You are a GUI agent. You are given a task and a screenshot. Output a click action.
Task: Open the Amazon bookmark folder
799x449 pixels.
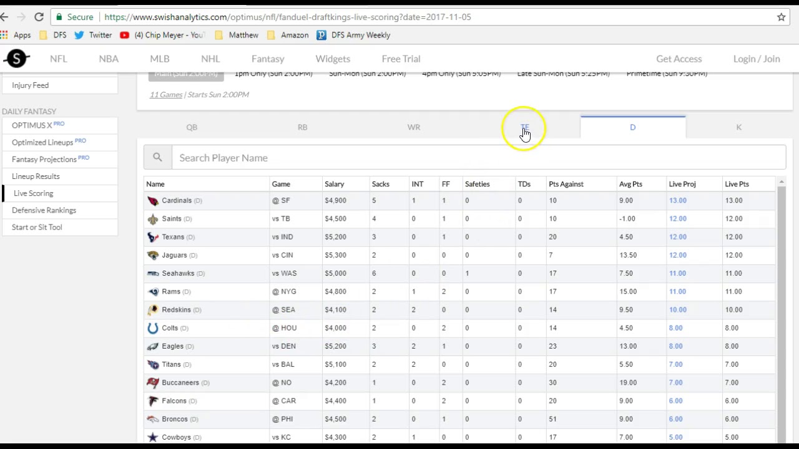tap(288, 35)
